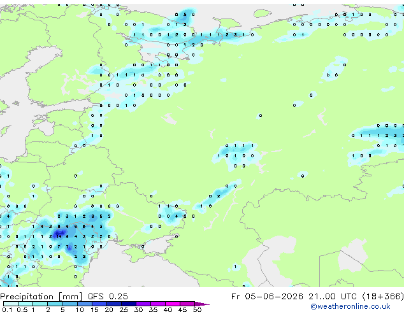Click the above-50 arrow tip of the legend
Viewport: 404px width, 312px height.
tap(202, 304)
